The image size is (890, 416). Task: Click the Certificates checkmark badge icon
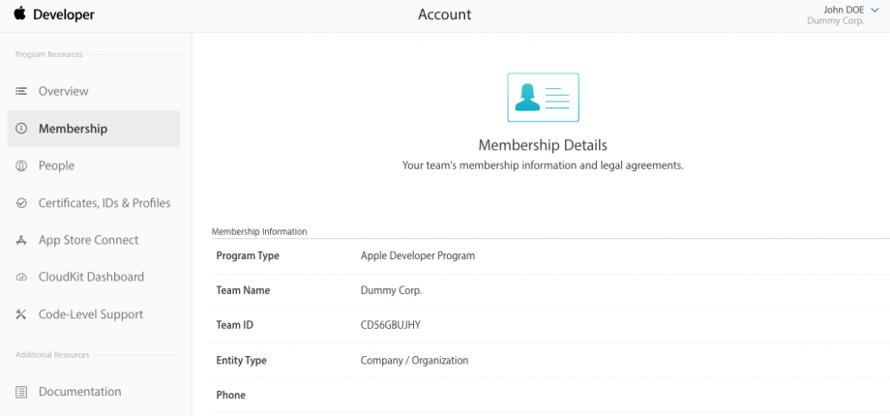point(21,202)
